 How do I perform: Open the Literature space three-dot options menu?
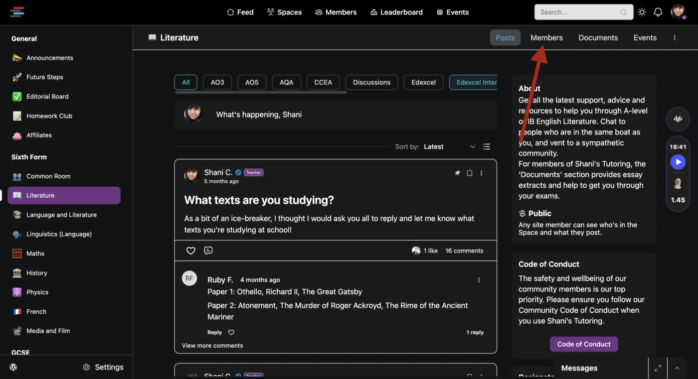point(675,38)
